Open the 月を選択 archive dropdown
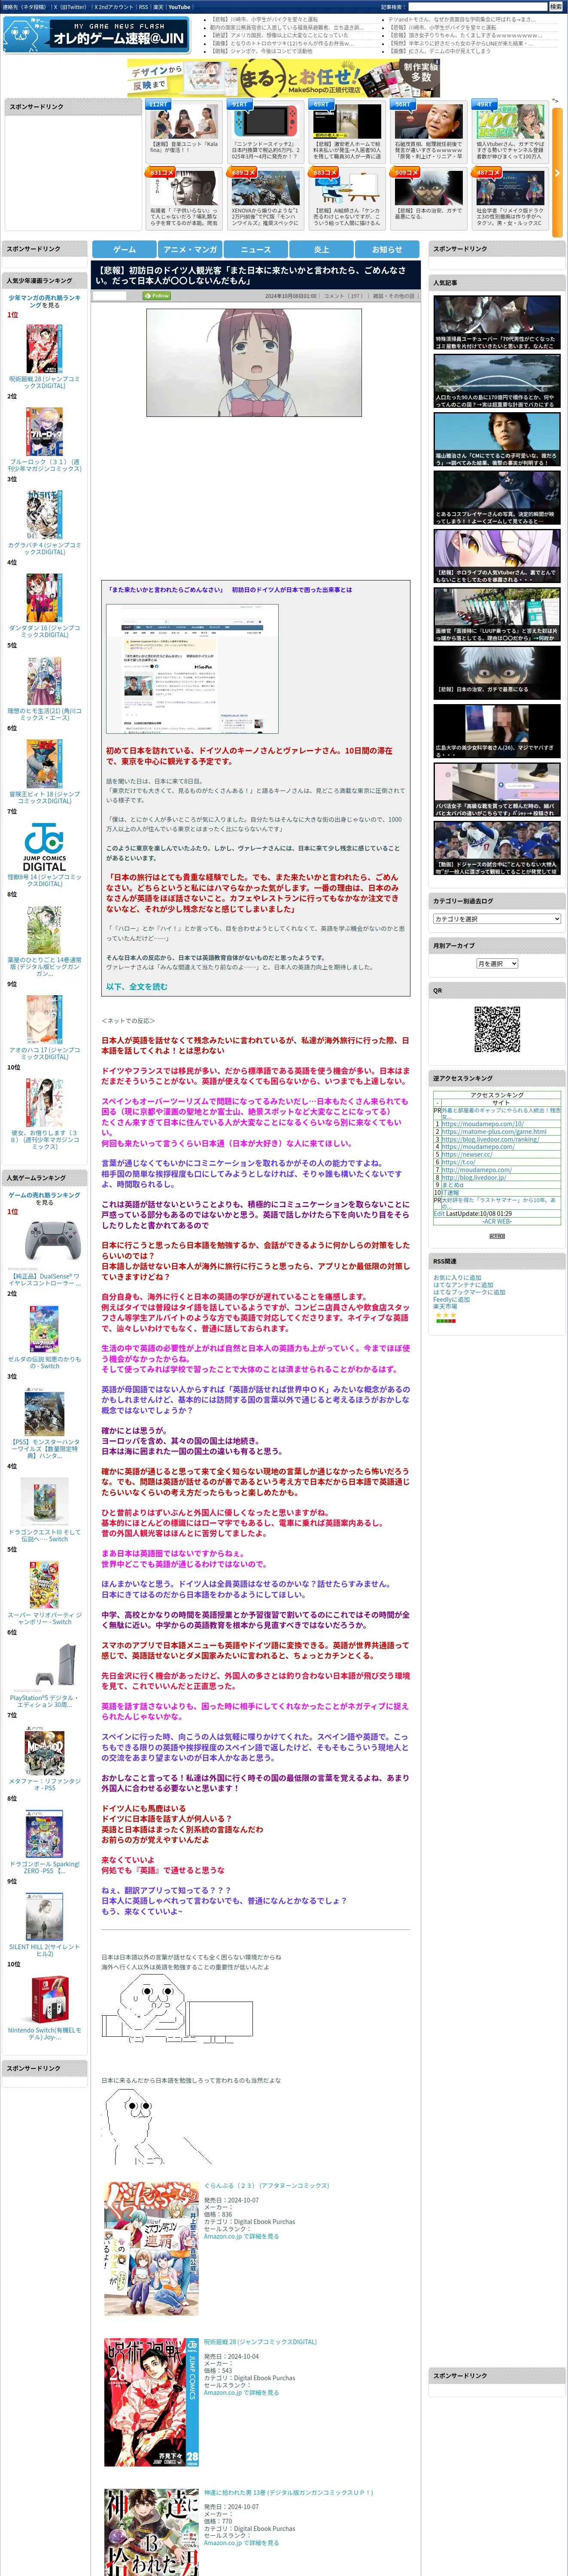Screen dimensions: 568x2576 (497, 963)
